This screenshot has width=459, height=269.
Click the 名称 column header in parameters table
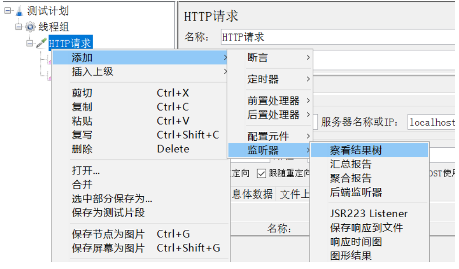[278, 228]
